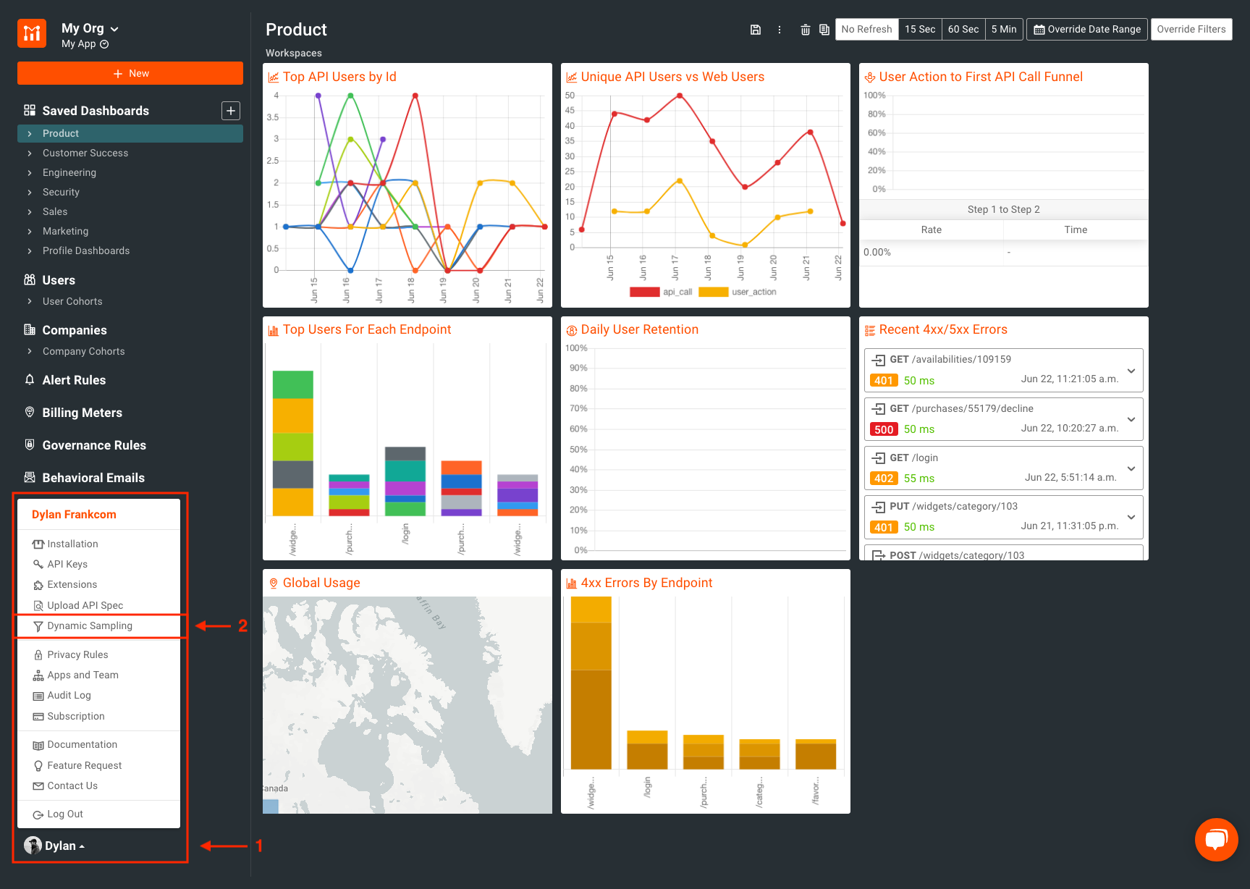The image size is (1250, 889).
Task: Select Dynamic Sampling in user menu
Action: [90, 626]
